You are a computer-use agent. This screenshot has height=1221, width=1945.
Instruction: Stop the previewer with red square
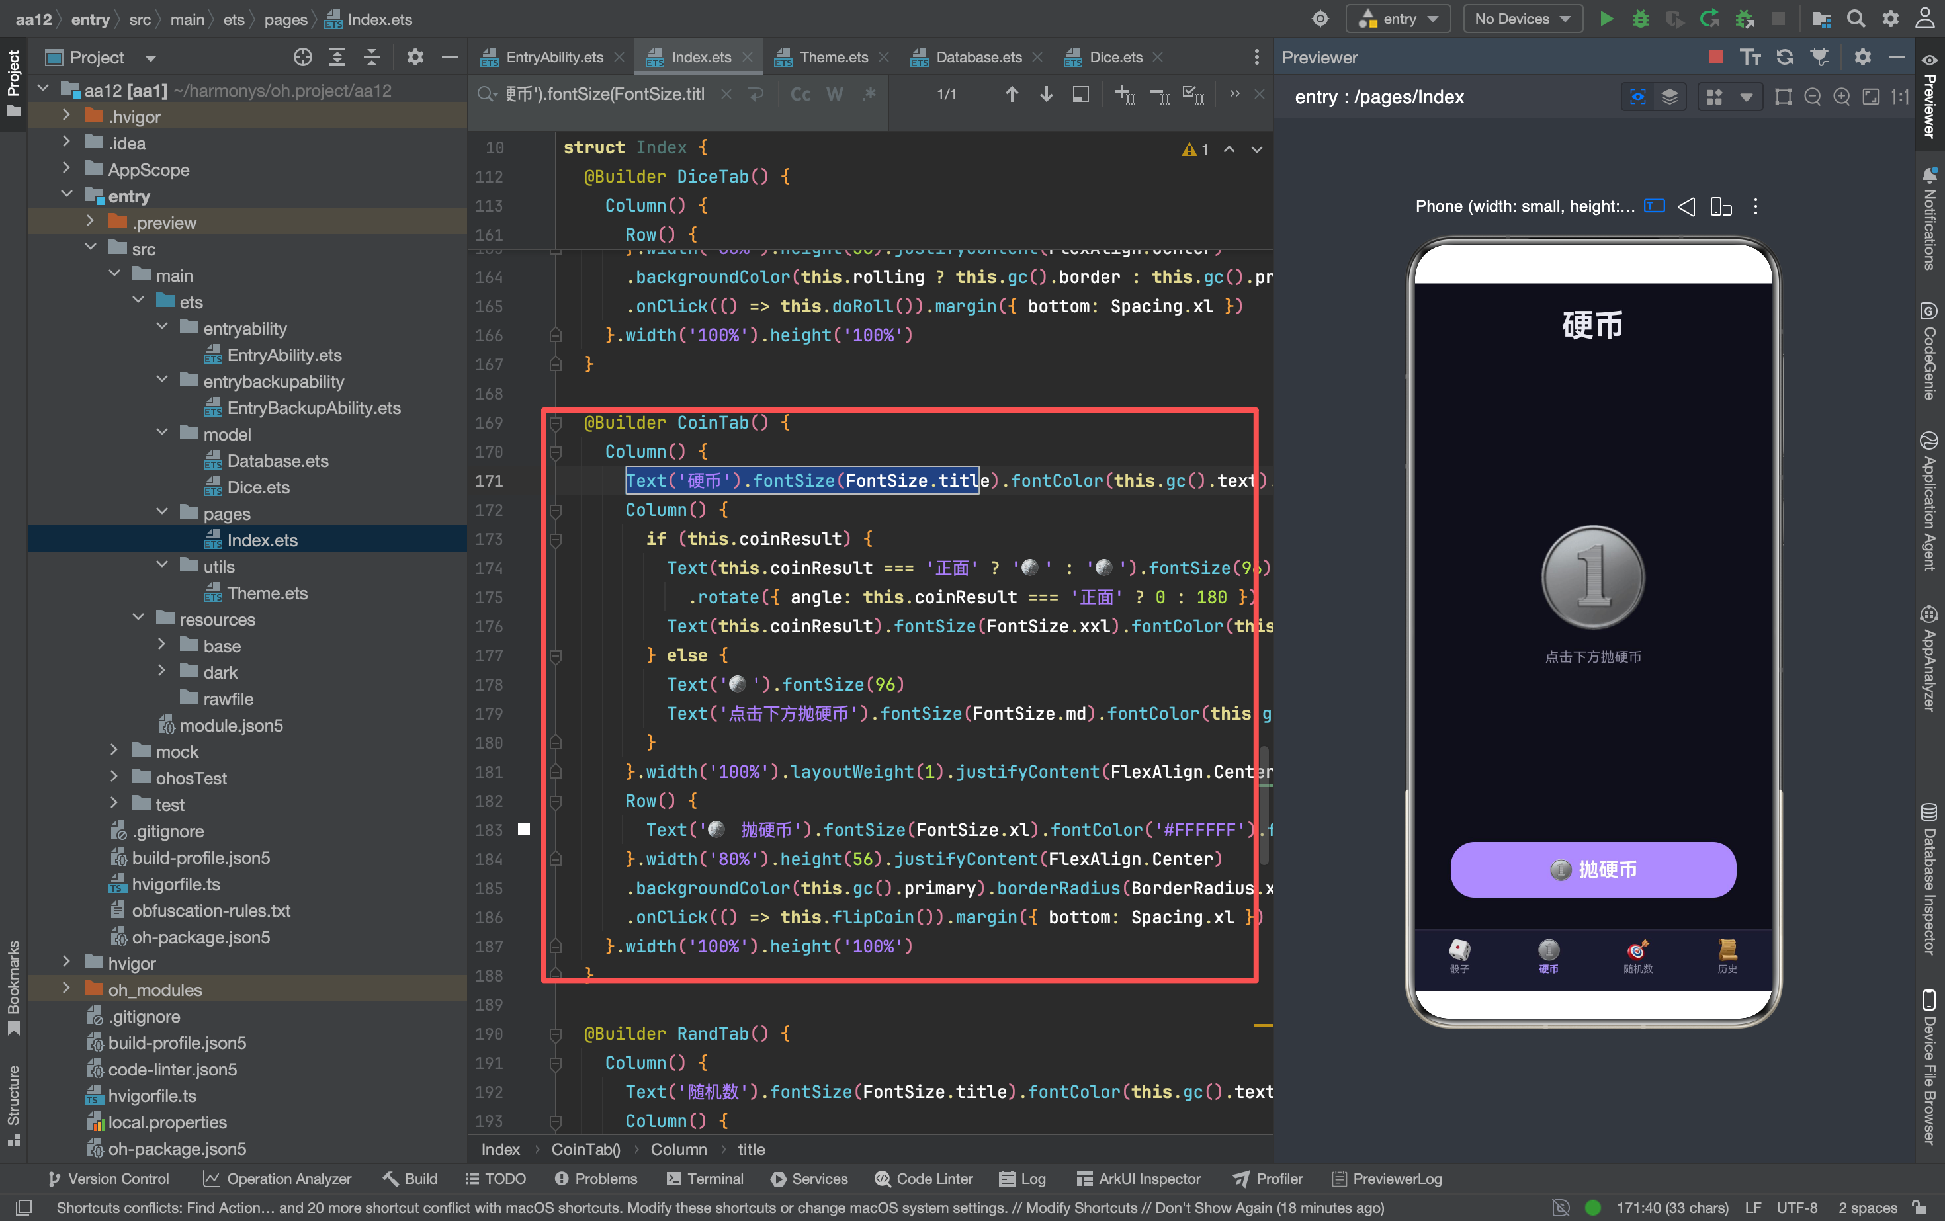point(1716,56)
